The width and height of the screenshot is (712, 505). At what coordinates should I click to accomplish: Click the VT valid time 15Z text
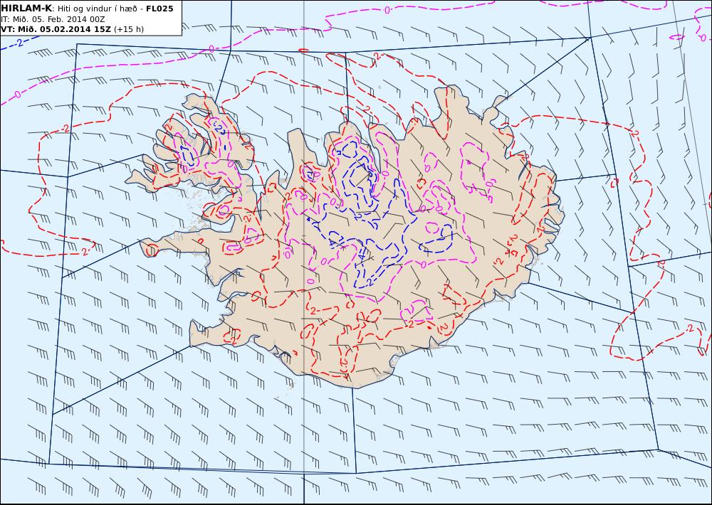[56, 29]
